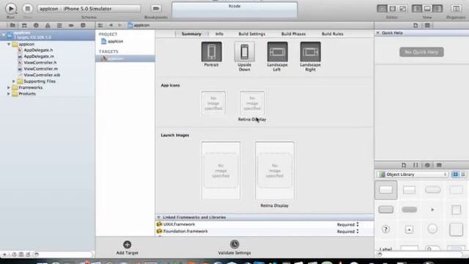The image size is (469, 264).
Task: Click the Stop button in the toolbar
Action: pyautogui.click(x=28, y=8)
